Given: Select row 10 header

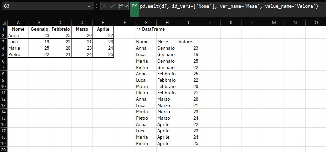Looking at the screenshot, I should (x=4, y=86).
